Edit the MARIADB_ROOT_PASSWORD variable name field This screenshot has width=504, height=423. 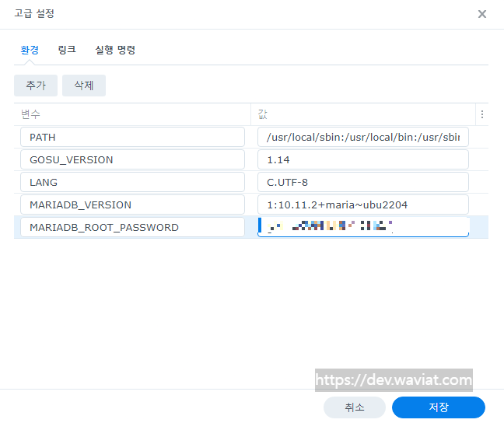tap(132, 227)
